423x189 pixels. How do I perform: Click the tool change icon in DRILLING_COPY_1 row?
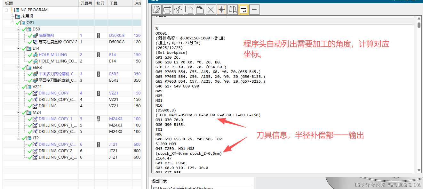tap(99, 119)
